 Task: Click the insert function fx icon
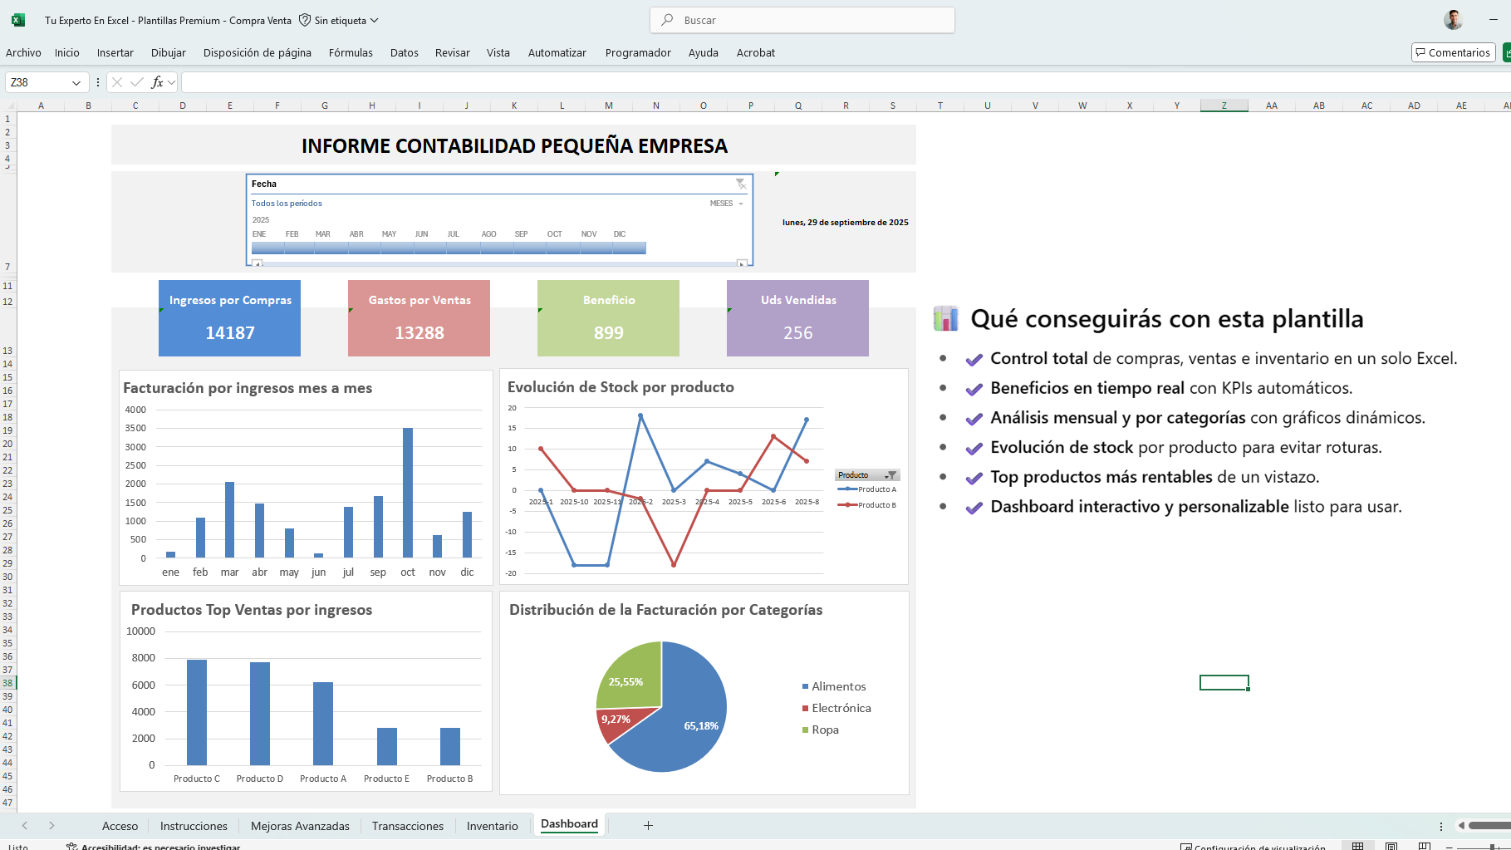pos(157,82)
